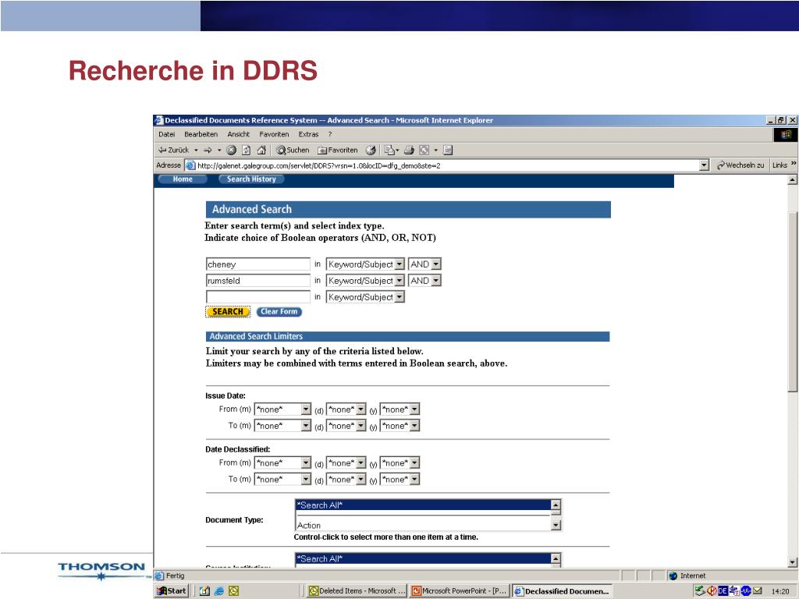Click the Forward arrow button
Viewport: 799px width, 599px height.
pos(208,151)
